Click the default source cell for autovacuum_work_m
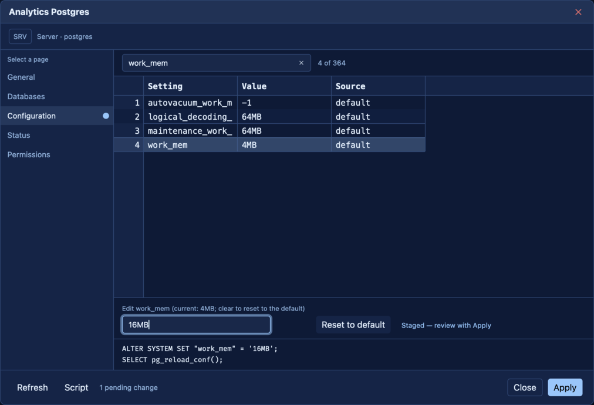594x405 pixels. point(379,103)
